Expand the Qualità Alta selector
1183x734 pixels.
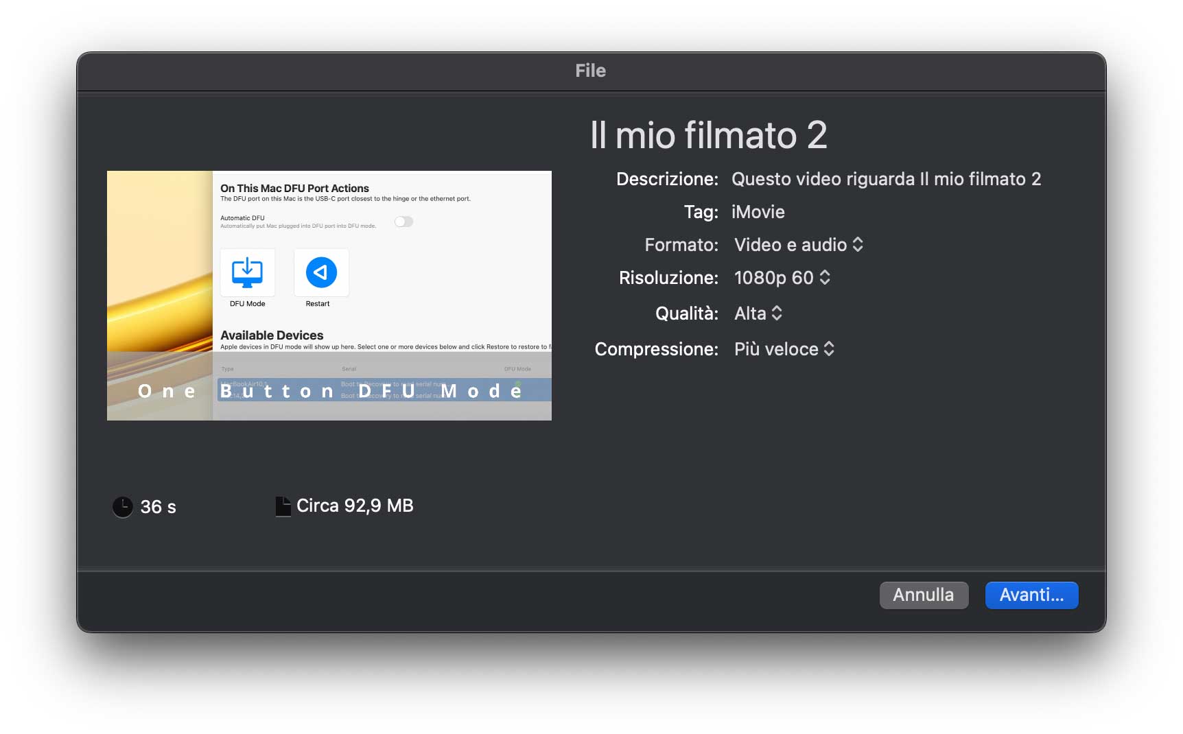[758, 313]
